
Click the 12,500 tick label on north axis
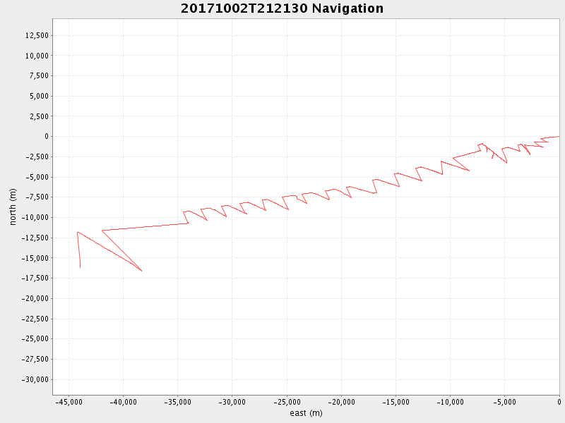pyautogui.click(x=35, y=35)
